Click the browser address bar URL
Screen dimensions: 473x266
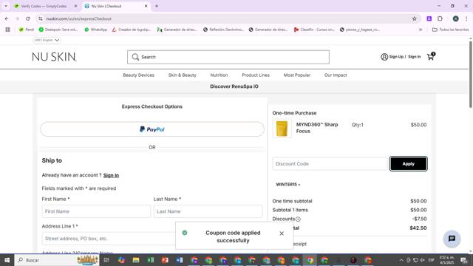pyautogui.click(x=79, y=18)
